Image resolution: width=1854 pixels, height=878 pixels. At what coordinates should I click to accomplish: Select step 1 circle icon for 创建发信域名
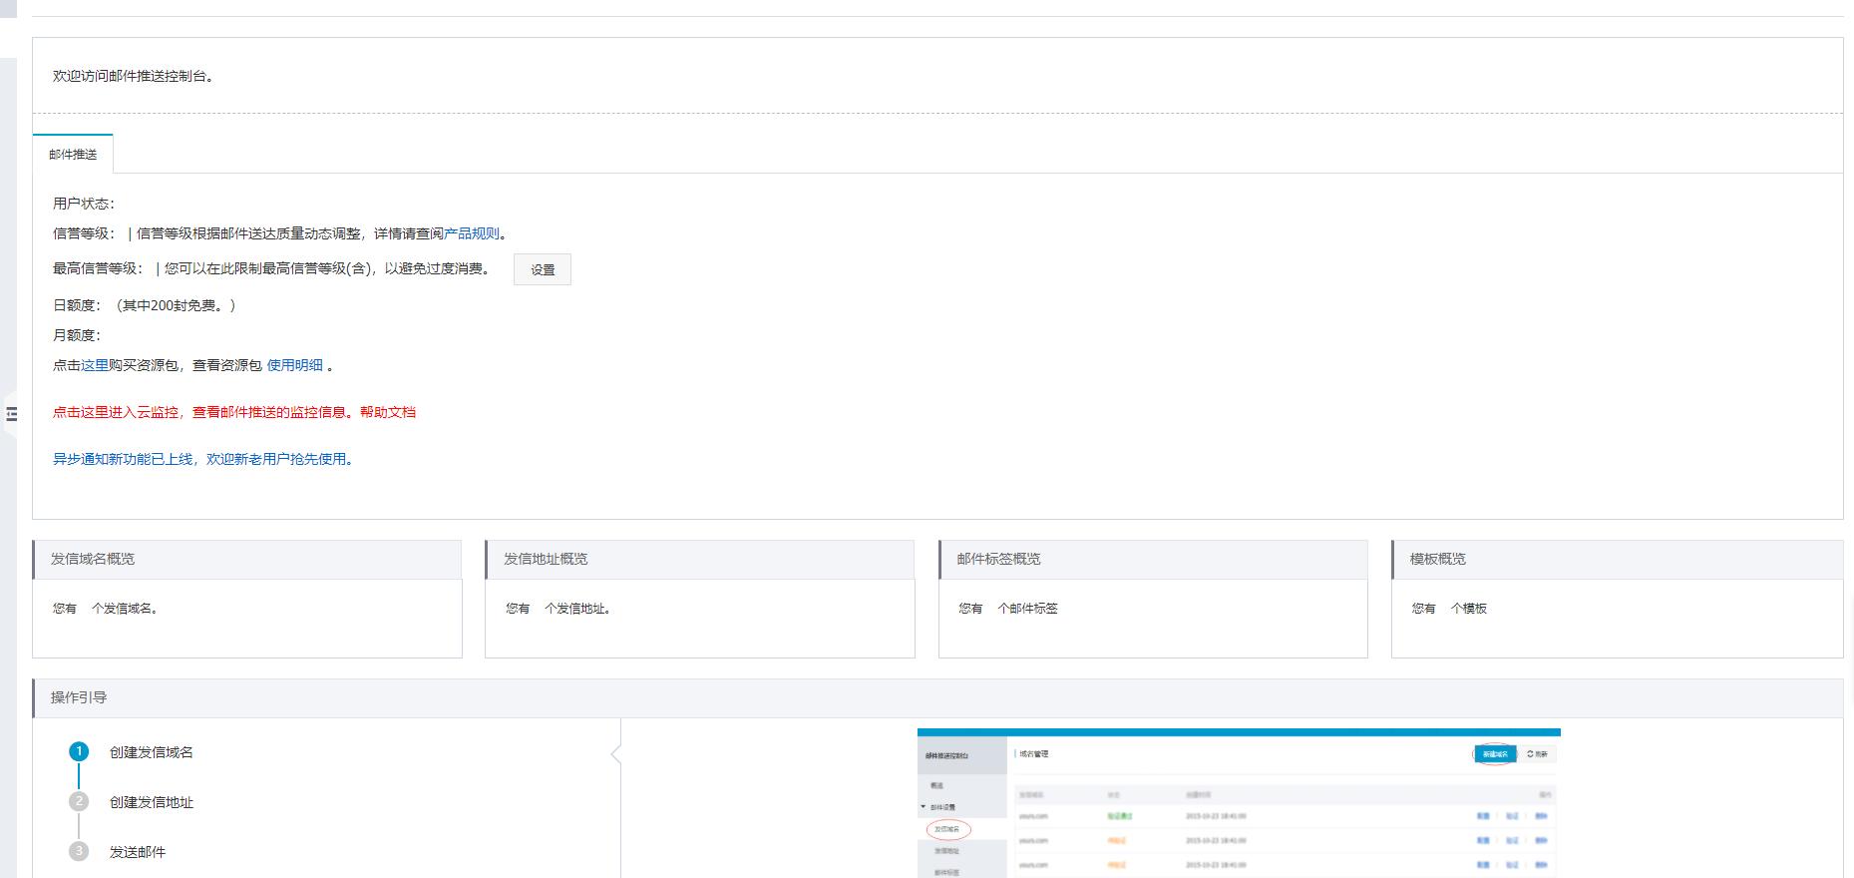coord(79,751)
